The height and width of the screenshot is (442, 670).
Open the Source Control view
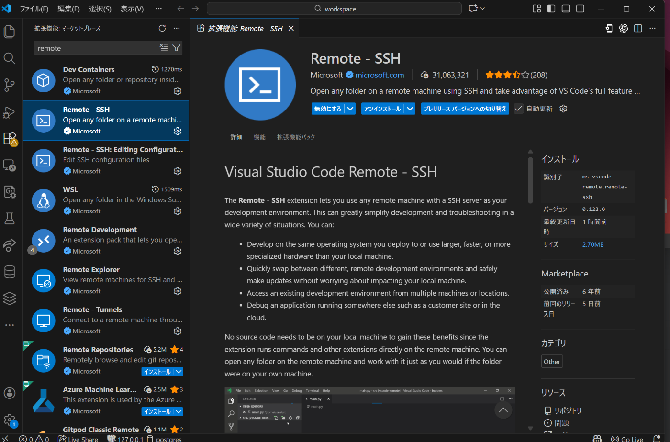tap(10, 85)
